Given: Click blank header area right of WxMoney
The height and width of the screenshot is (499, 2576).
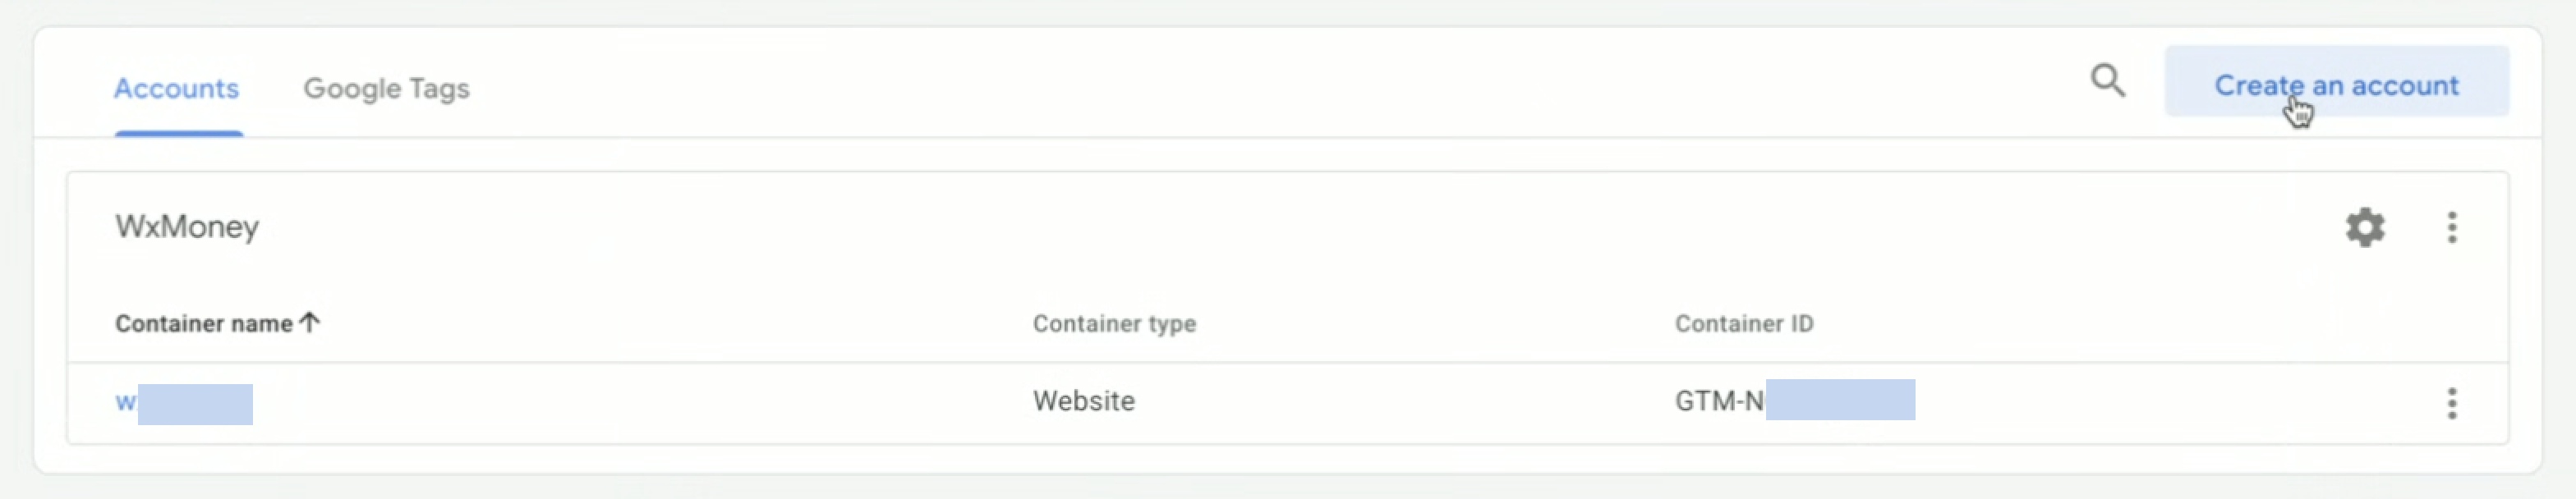Looking at the screenshot, I should (1200, 228).
